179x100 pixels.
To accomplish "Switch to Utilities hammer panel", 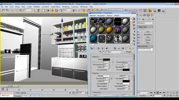I will (x=152, y=15).
